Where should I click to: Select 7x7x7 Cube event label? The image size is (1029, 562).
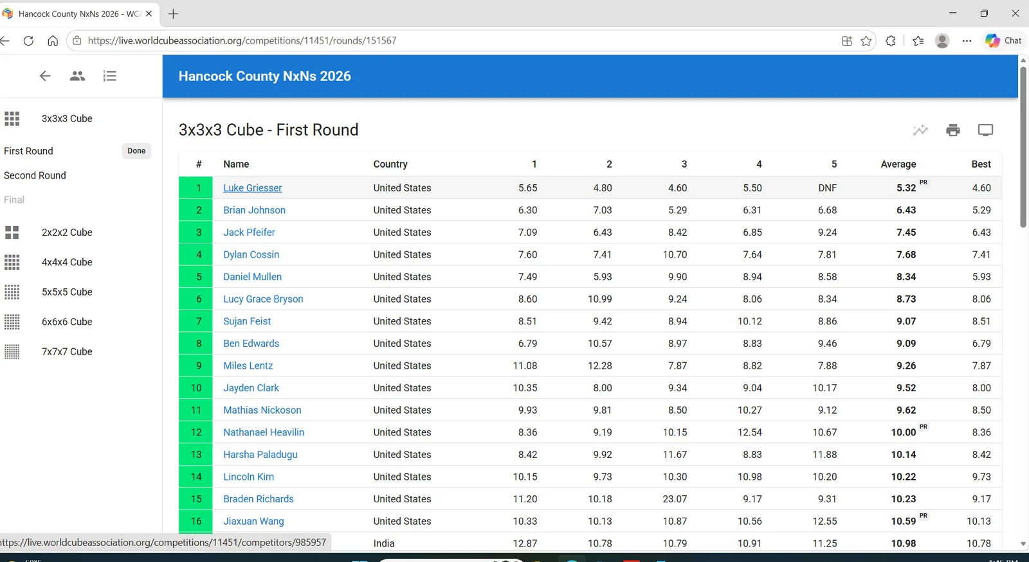(67, 351)
